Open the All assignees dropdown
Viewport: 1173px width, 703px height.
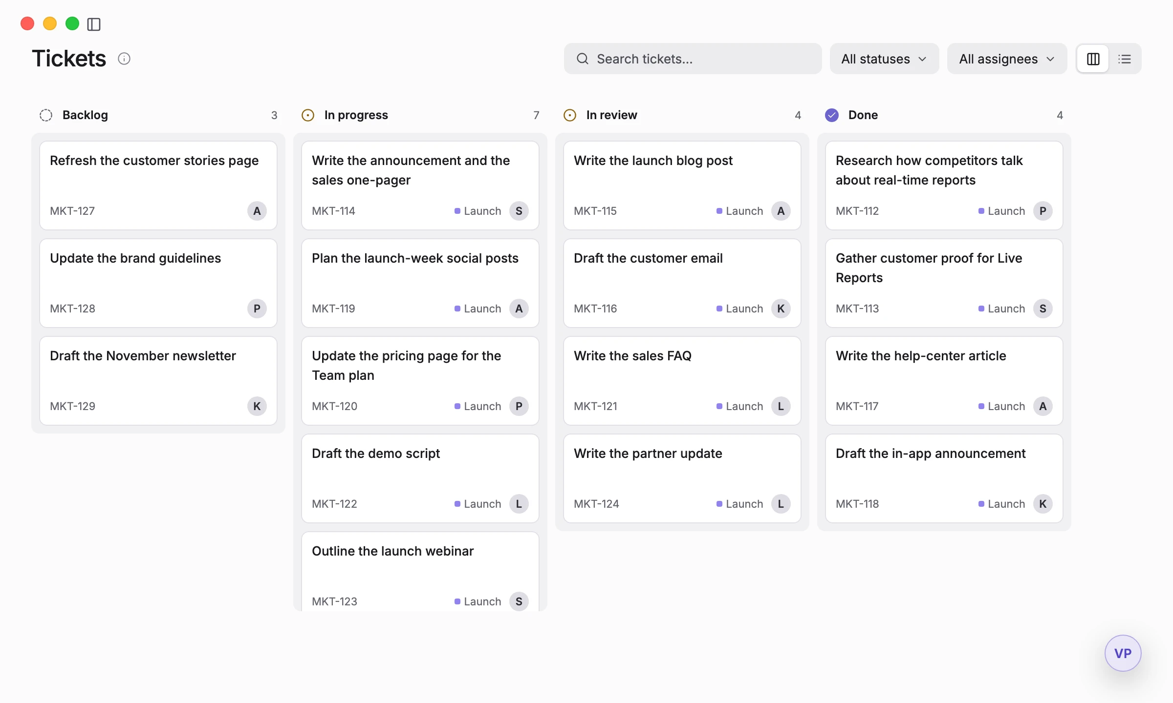pyautogui.click(x=1007, y=59)
